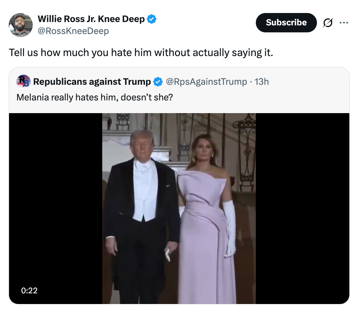Click Willie Ross Jr.'s profile avatar
Viewport: 356px width, 311px height.
pos(20,25)
